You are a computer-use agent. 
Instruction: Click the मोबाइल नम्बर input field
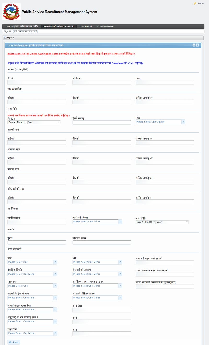102,242
